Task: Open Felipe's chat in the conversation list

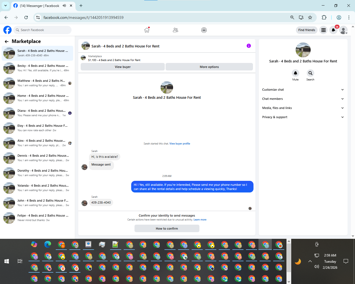Action: point(37,218)
